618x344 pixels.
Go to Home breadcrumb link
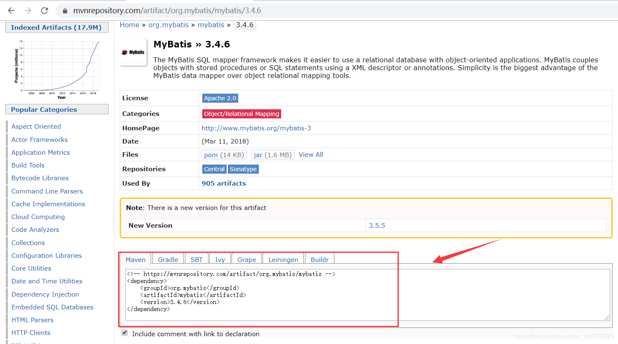click(130, 25)
